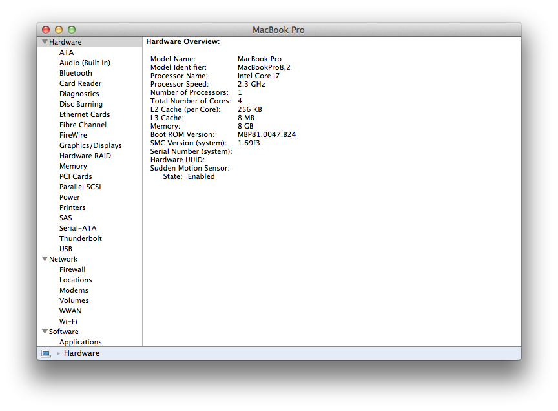The height and width of the screenshot is (411, 558).
Task: Select ATA in the sidebar
Action: [x=67, y=52]
